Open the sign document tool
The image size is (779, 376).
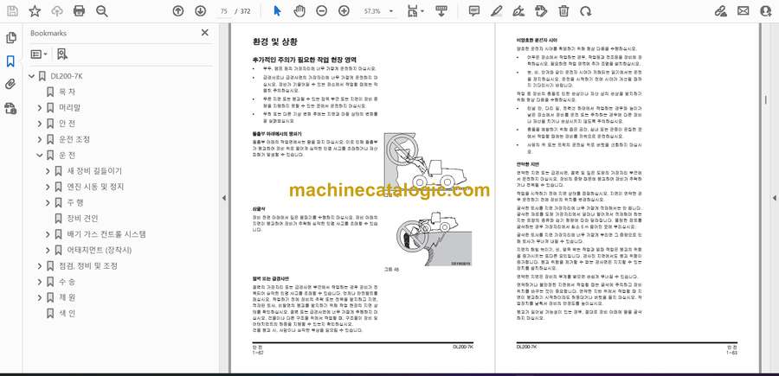point(518,11)
